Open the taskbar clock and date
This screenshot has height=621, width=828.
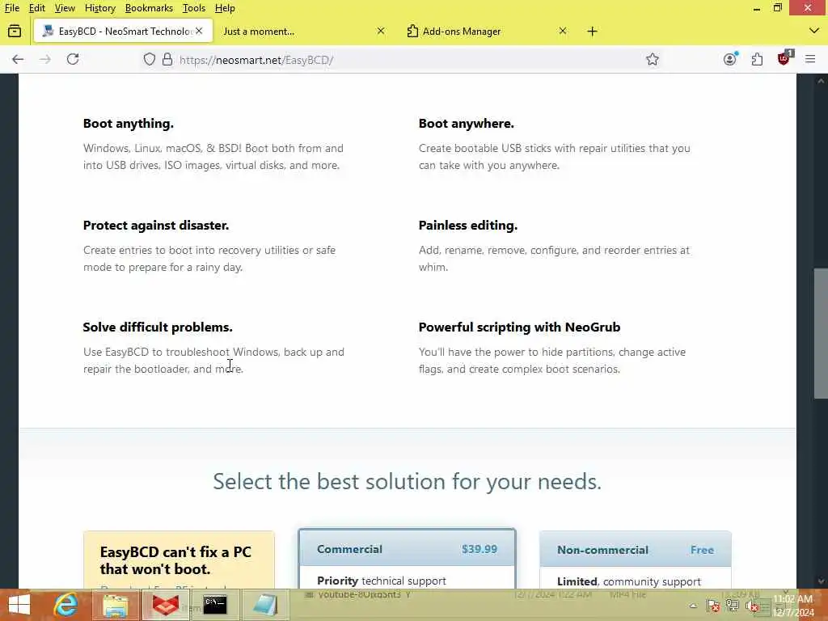point(793,606)
